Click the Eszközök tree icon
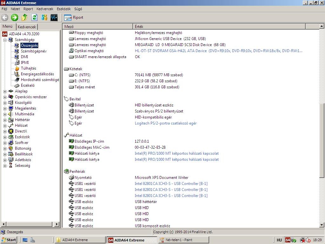The image size is (325, 244). coord(11,137)
